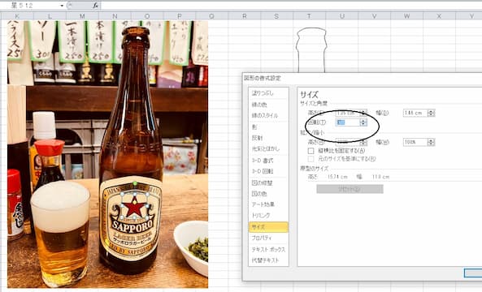Image resolution: width=482 pixels, height=292 pixels.
Task: Click the scale width field showing 100%
Action: point(415,142)
